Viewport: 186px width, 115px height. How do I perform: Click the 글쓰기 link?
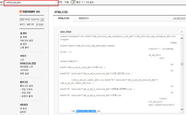(x=22, y=24)
